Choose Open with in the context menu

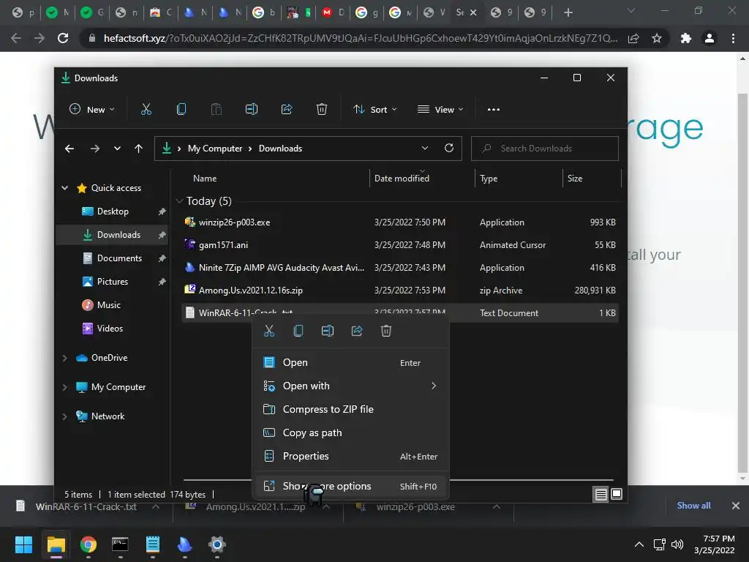(350, 386)
